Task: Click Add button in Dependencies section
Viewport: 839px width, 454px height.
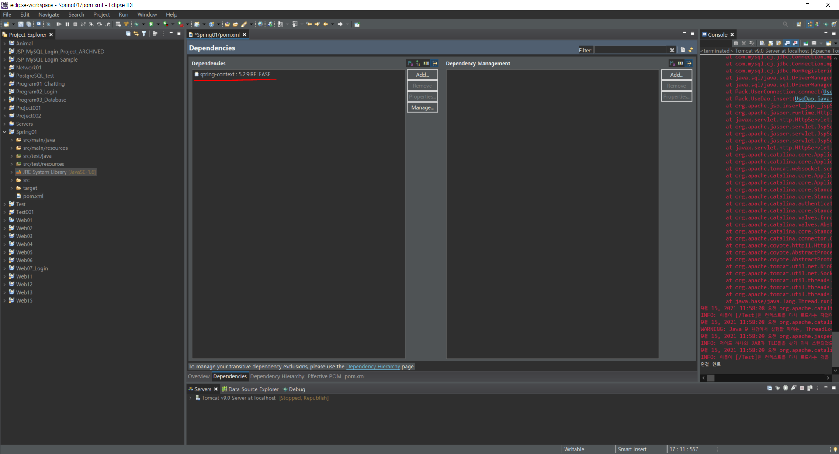Action: click(x=423, y=75)
